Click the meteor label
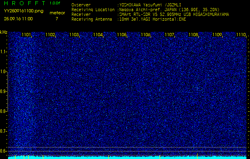This screenshot has width=250, height=159. (57, 13)
